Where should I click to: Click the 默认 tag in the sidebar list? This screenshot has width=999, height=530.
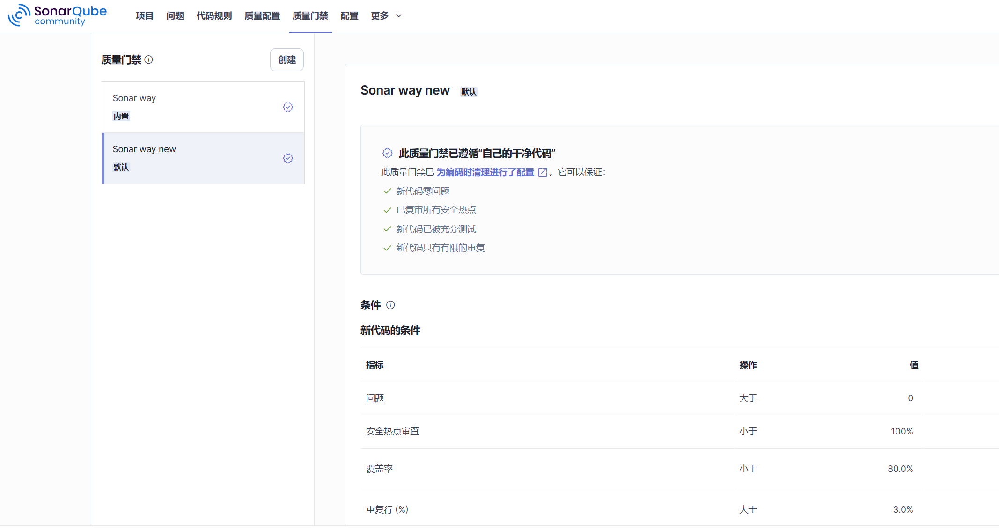pos(121,167)
